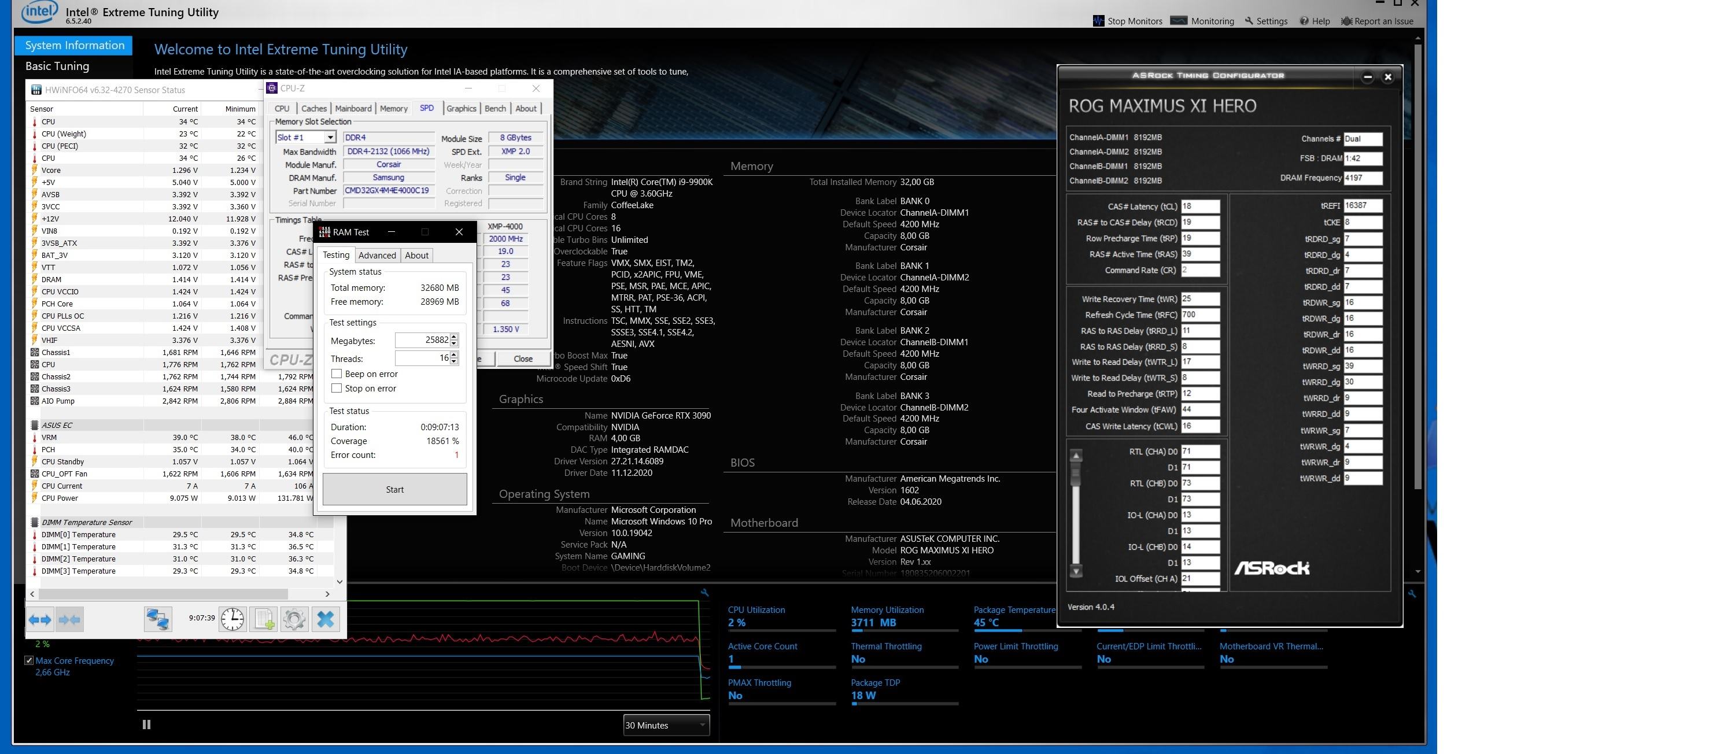
Task: Switch to the Mainboard tab in CPU-Z
Action: click(353, 108)
